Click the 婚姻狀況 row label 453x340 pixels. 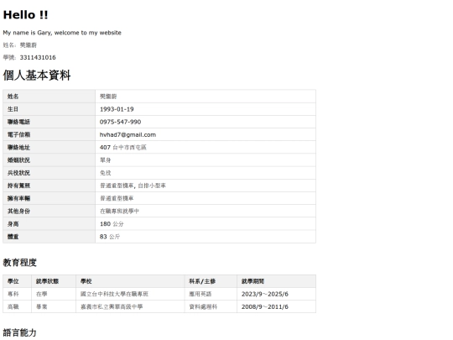coord(18,160)
